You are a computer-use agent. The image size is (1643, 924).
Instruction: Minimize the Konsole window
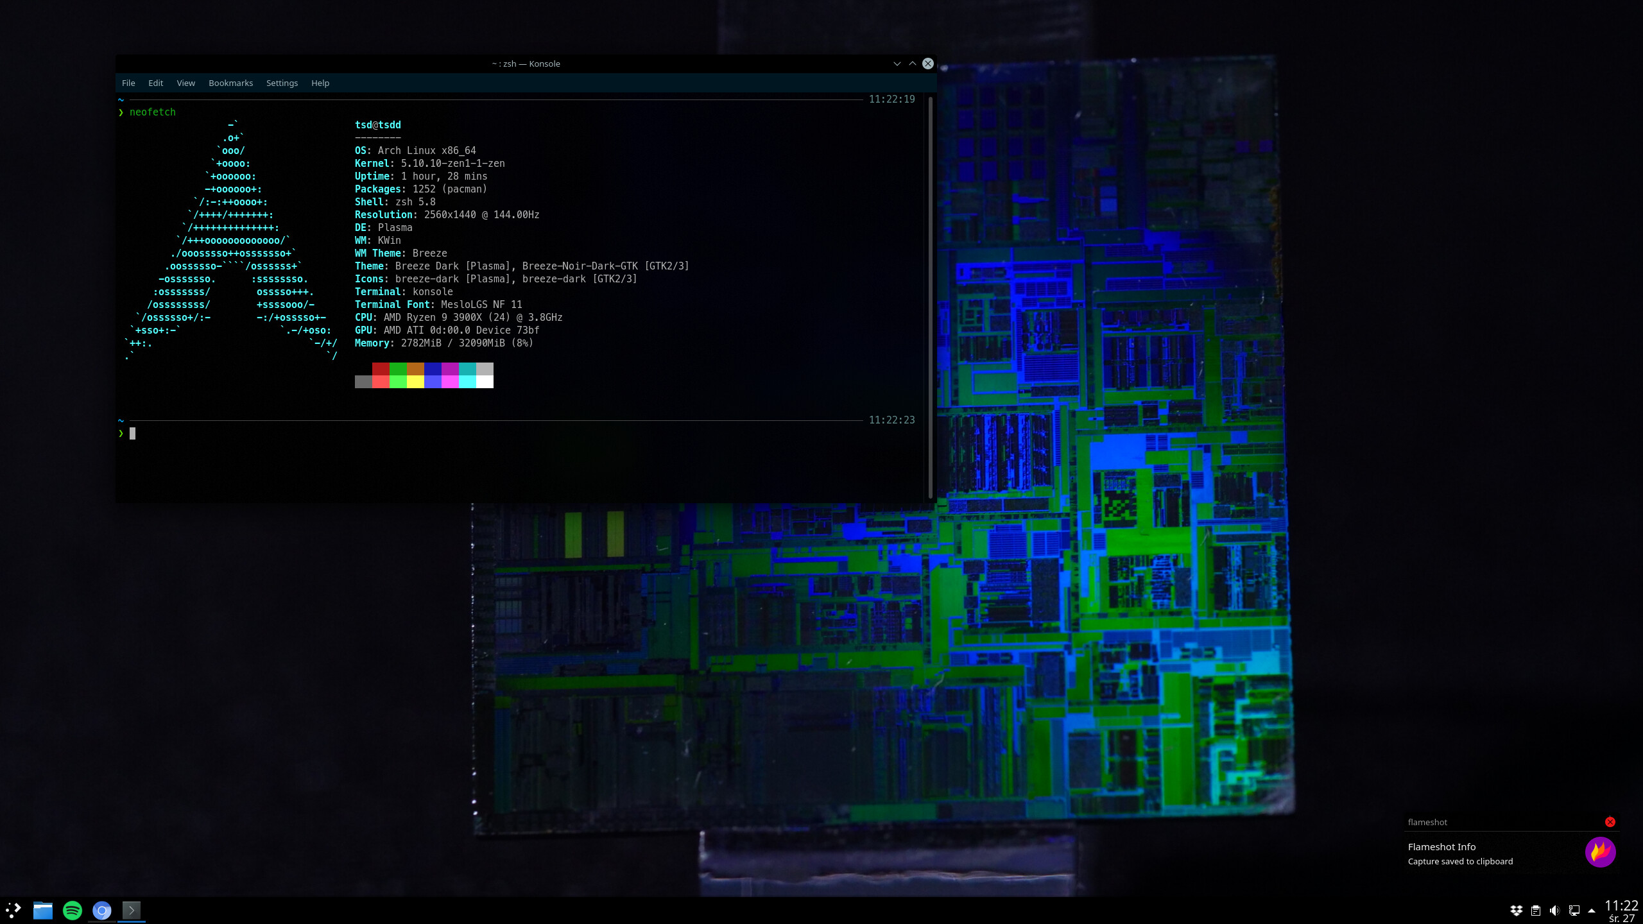click(x=897, y=64)
